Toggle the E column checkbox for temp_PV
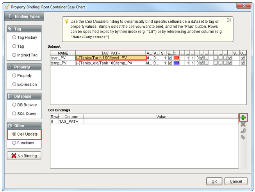The width and height of the screenshot is (255, 192). coord(170,63)
